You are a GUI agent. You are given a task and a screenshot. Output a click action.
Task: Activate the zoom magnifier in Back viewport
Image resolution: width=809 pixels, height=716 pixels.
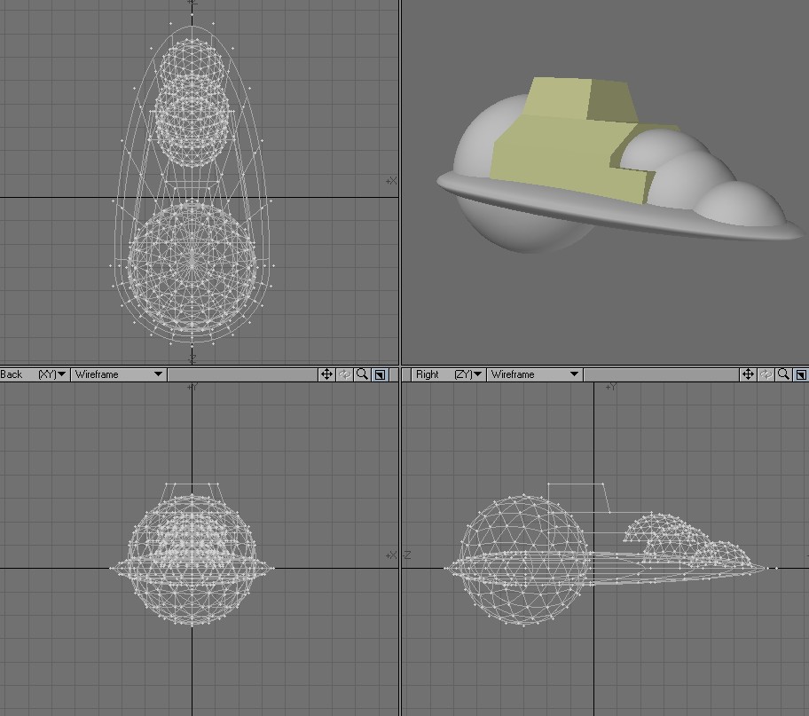(x=362, y=374)
